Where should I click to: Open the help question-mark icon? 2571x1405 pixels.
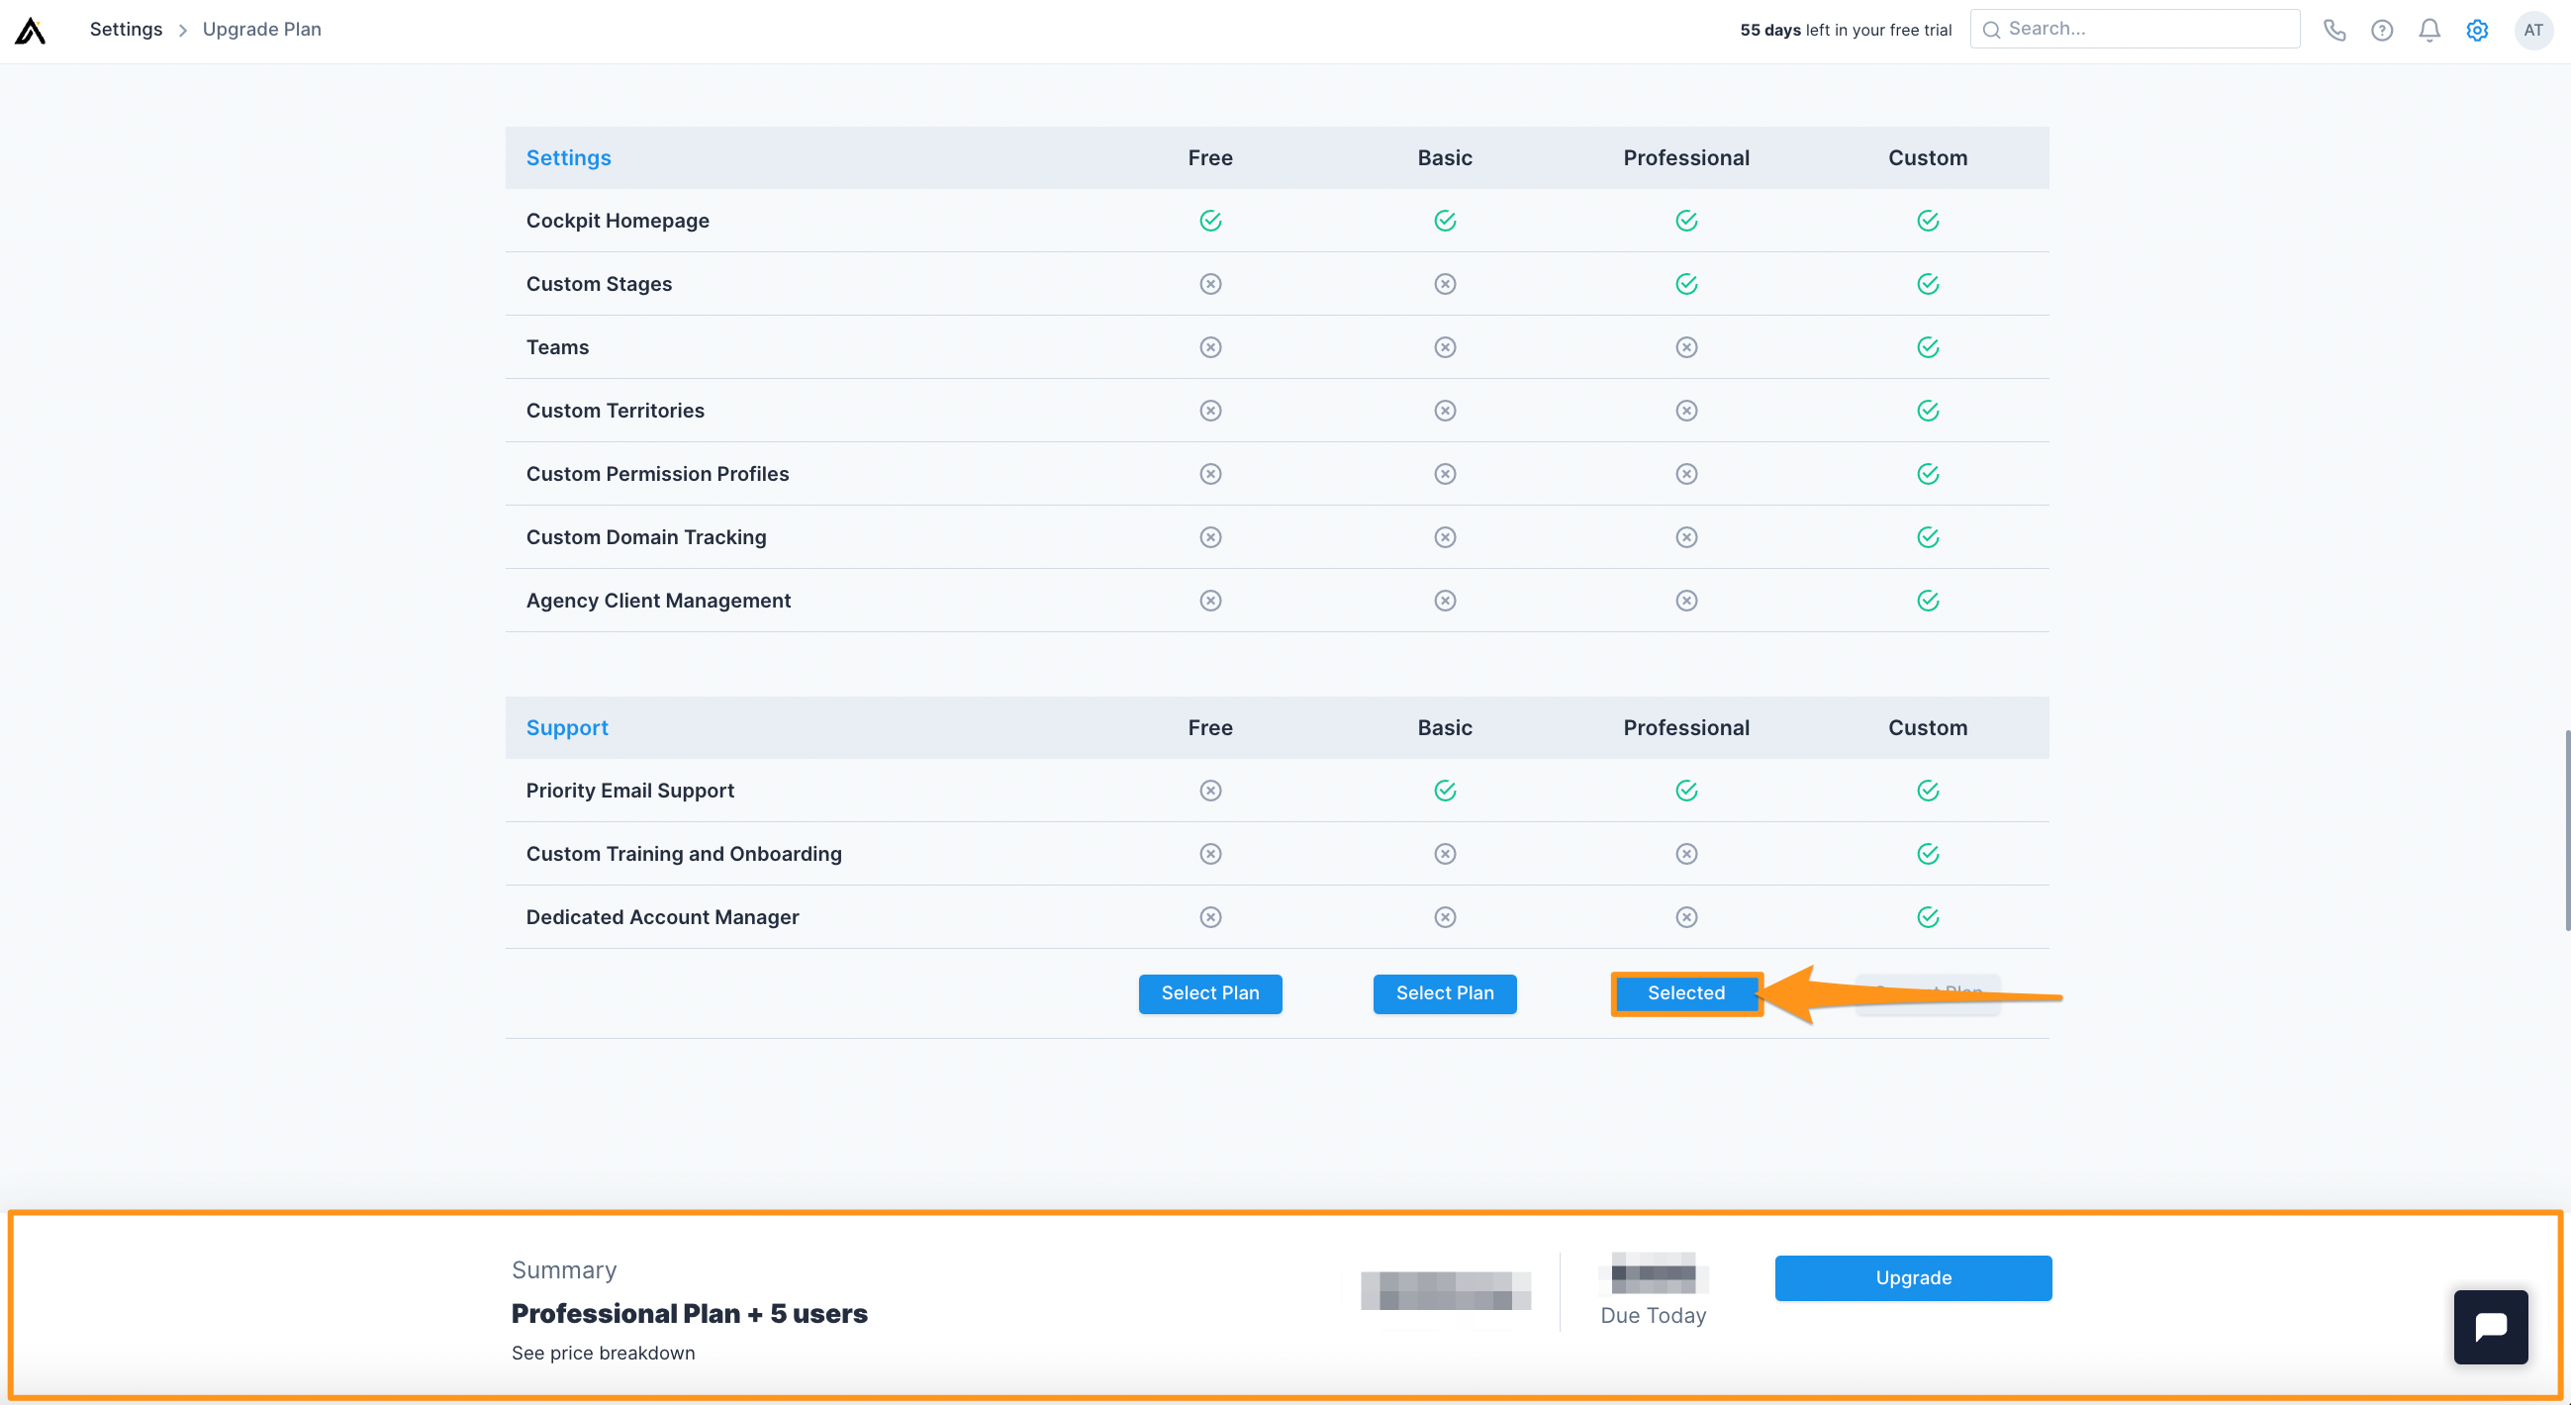tap(2382, 30)
